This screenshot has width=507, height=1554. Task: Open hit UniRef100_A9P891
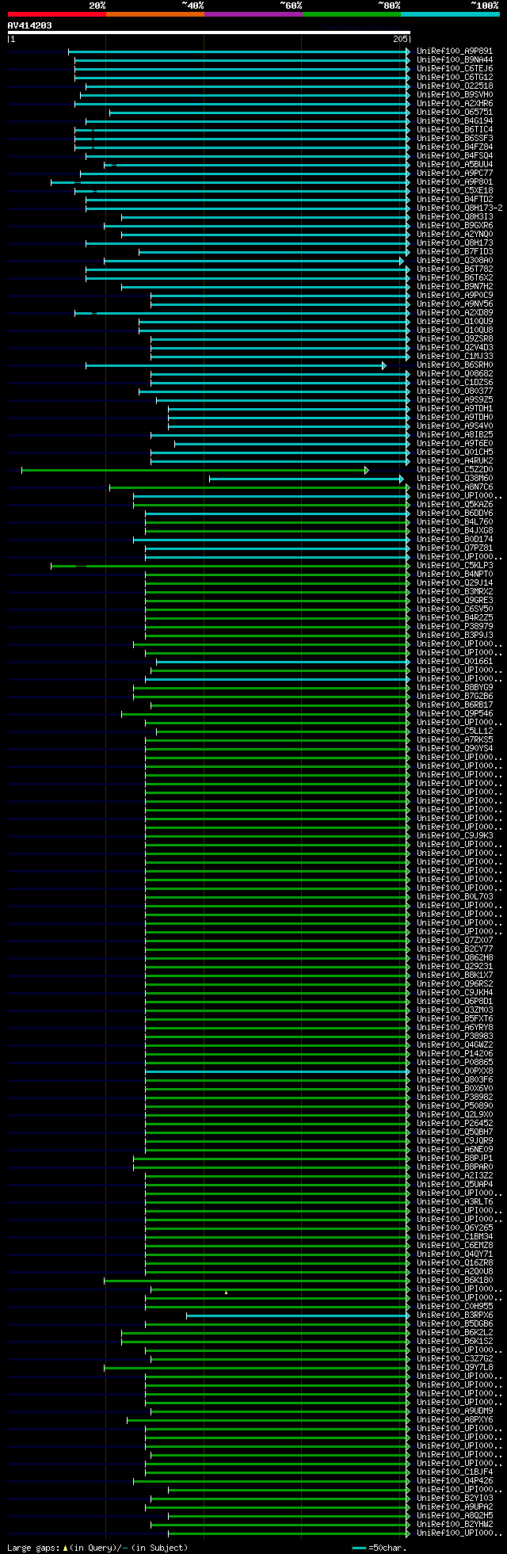pyautogui.click(x=455, y=52)
